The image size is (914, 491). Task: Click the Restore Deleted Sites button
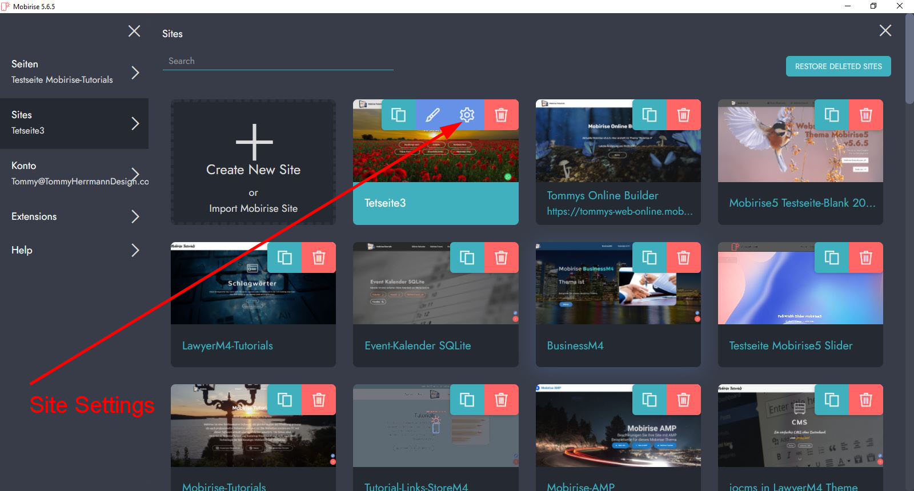[x=838, y=66]
